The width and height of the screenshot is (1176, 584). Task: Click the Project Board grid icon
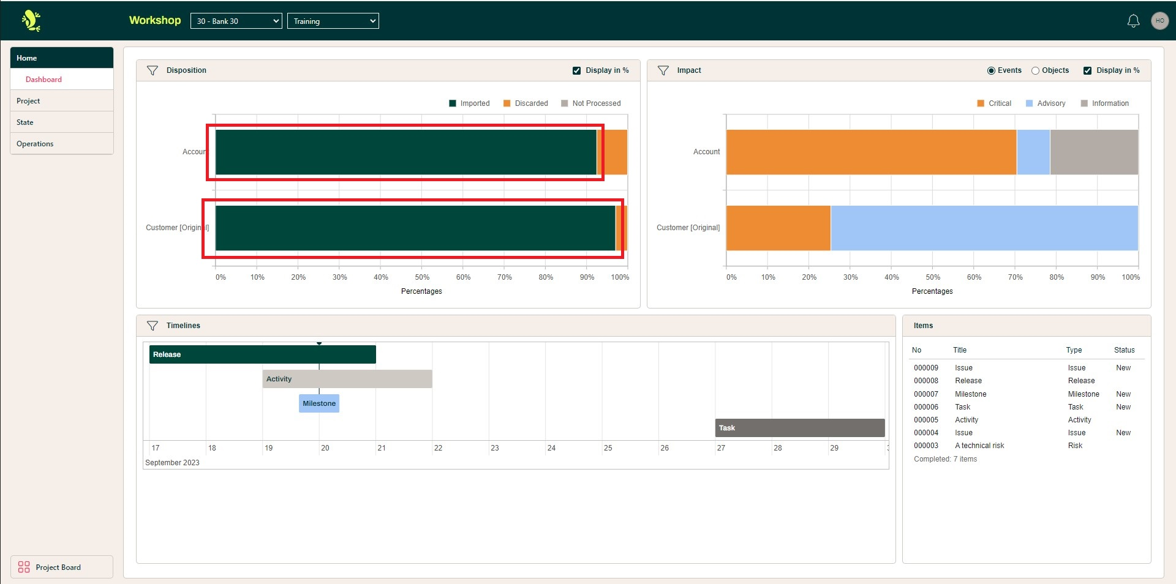(x=24, y=567)
